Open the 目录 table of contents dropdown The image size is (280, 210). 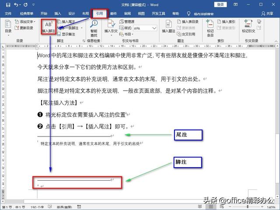pyautogui.click(x=8, y=28)
